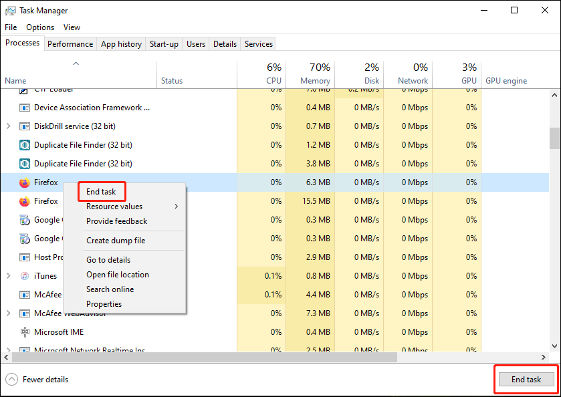Click the End task button at bottom right

526,379
